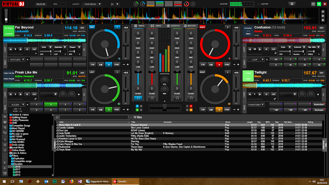
Task: Click loop OUT button on deck 4
Action: (x=273, y=95)
